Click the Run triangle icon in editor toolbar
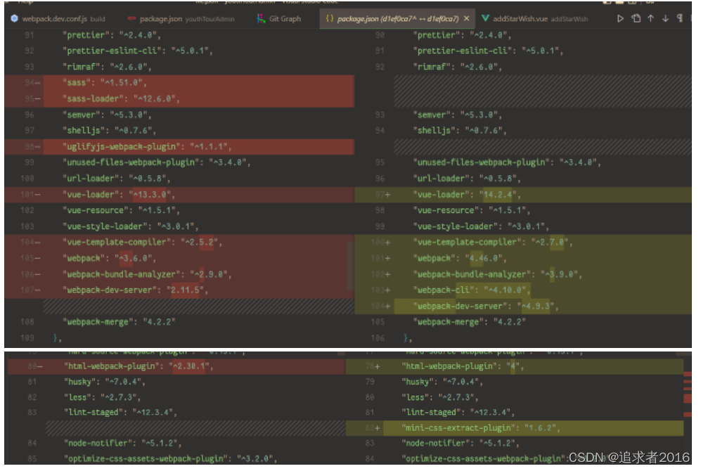 (620, 18)
